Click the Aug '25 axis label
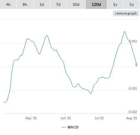The image size is (140, 135). [132, 118]
